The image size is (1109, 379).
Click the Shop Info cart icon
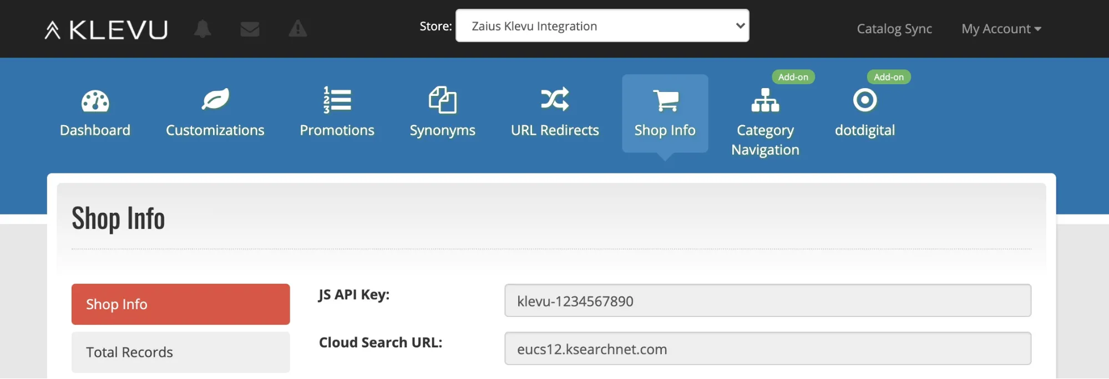pos(665,100)
